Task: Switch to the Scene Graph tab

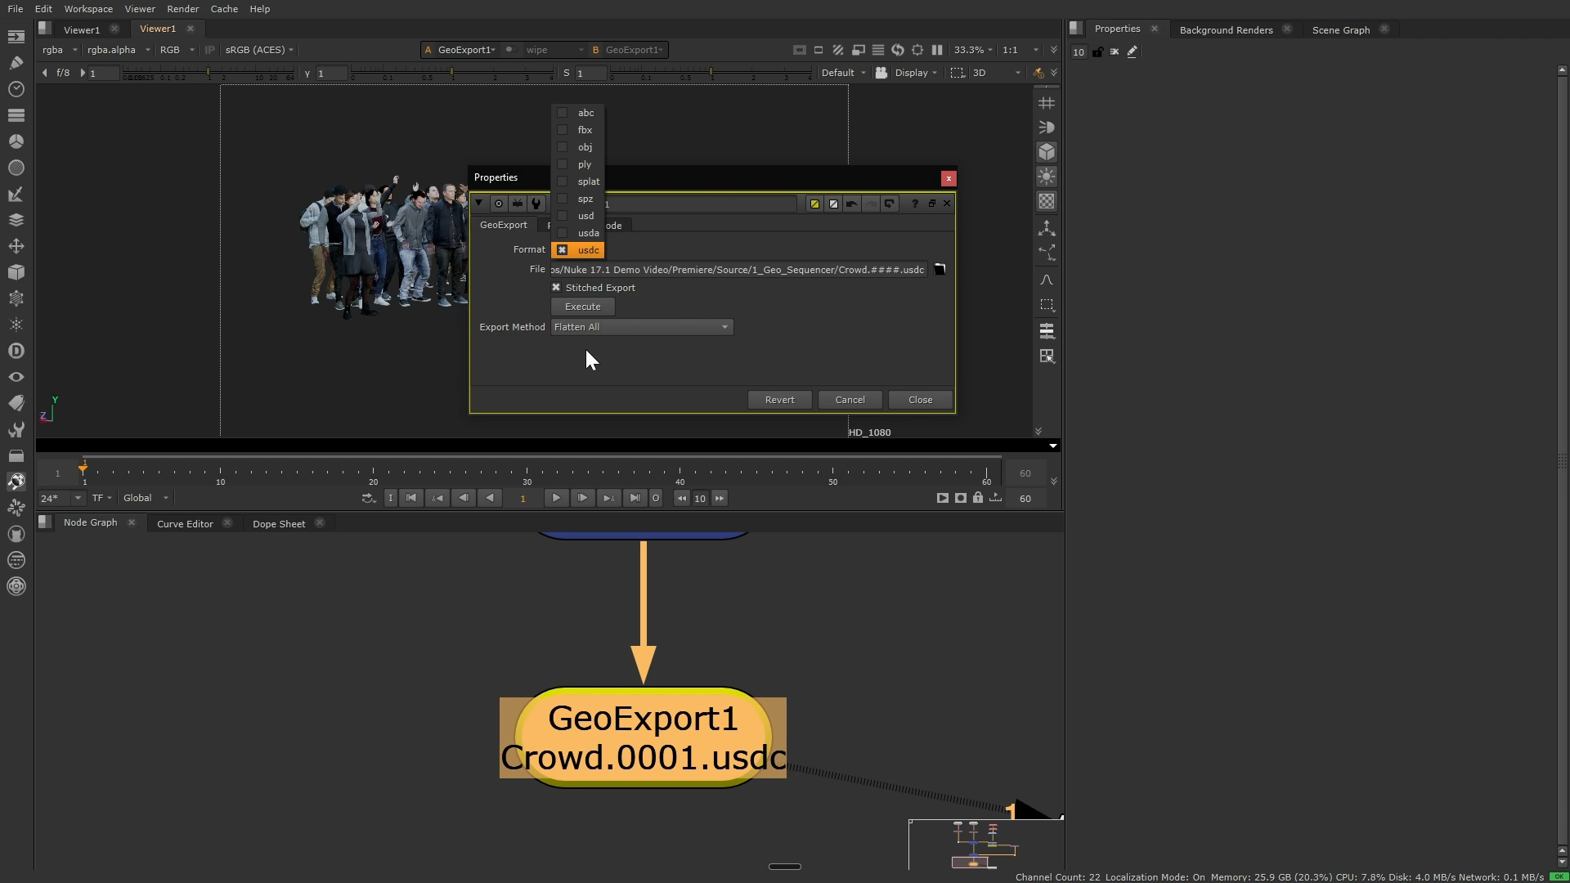Action: pos(1341,30)
